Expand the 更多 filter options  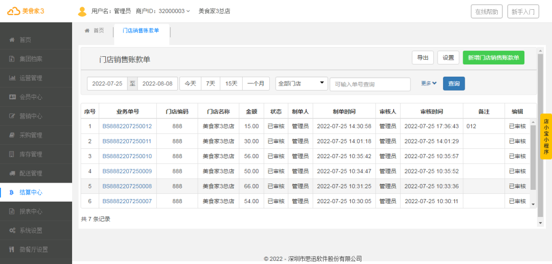click(x=429, y=83)
